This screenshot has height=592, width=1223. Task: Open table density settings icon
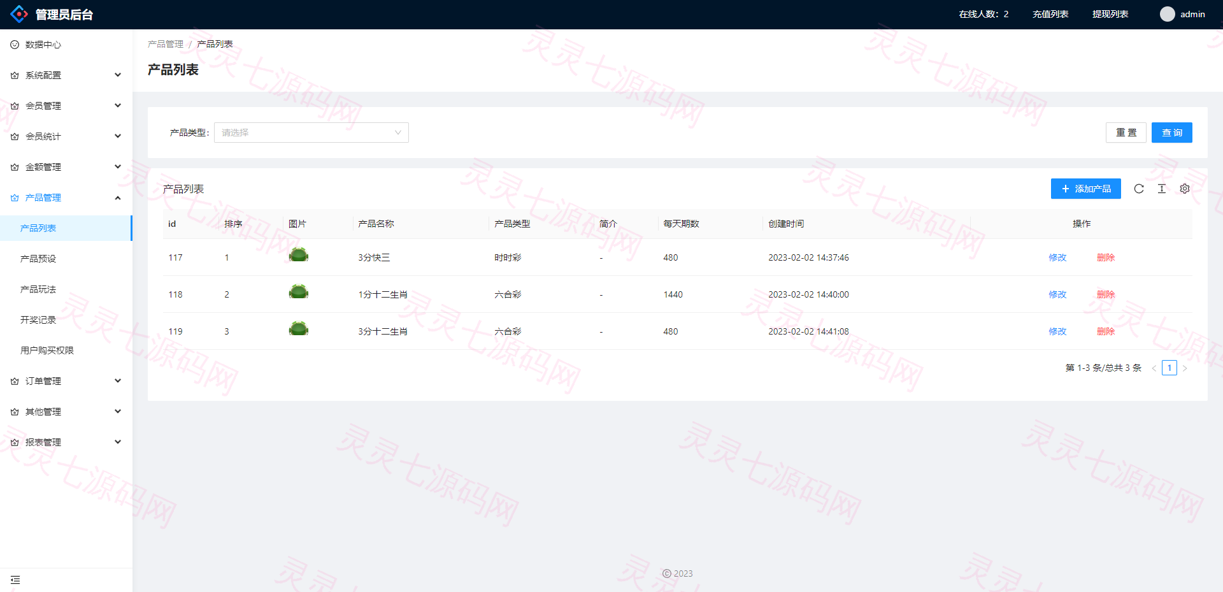1162,189
